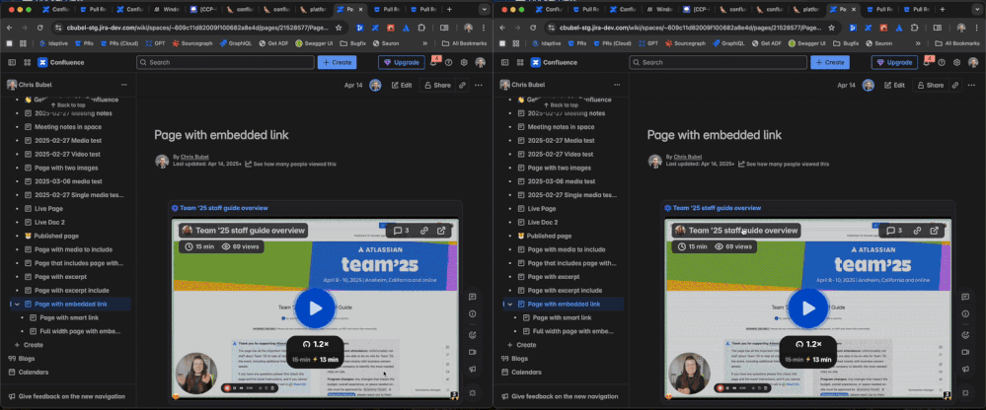Click 1.2× playback speed badge in left window
This screenshot has height=410, width=986.
(x=316, y=344)
